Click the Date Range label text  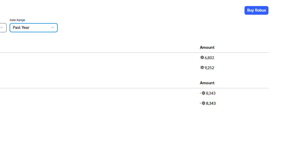click(x=17, y=20)
